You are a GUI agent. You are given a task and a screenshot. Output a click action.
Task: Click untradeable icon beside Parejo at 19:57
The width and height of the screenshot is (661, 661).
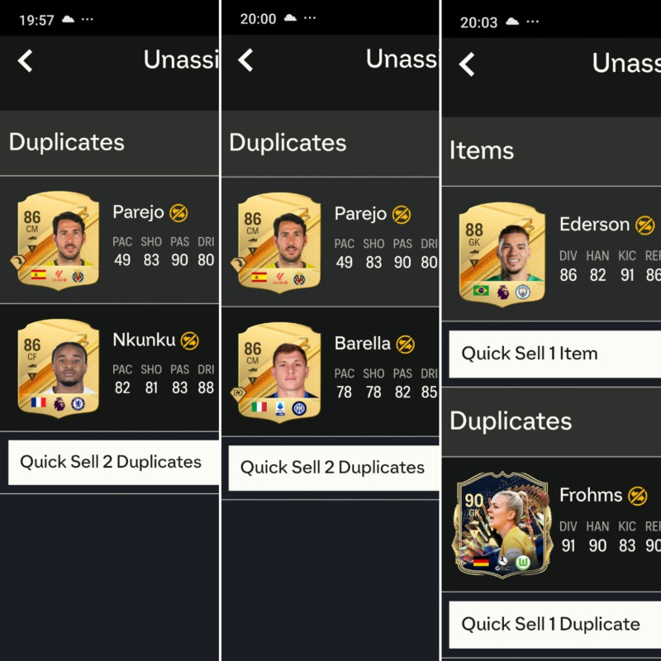pos(178,213)
